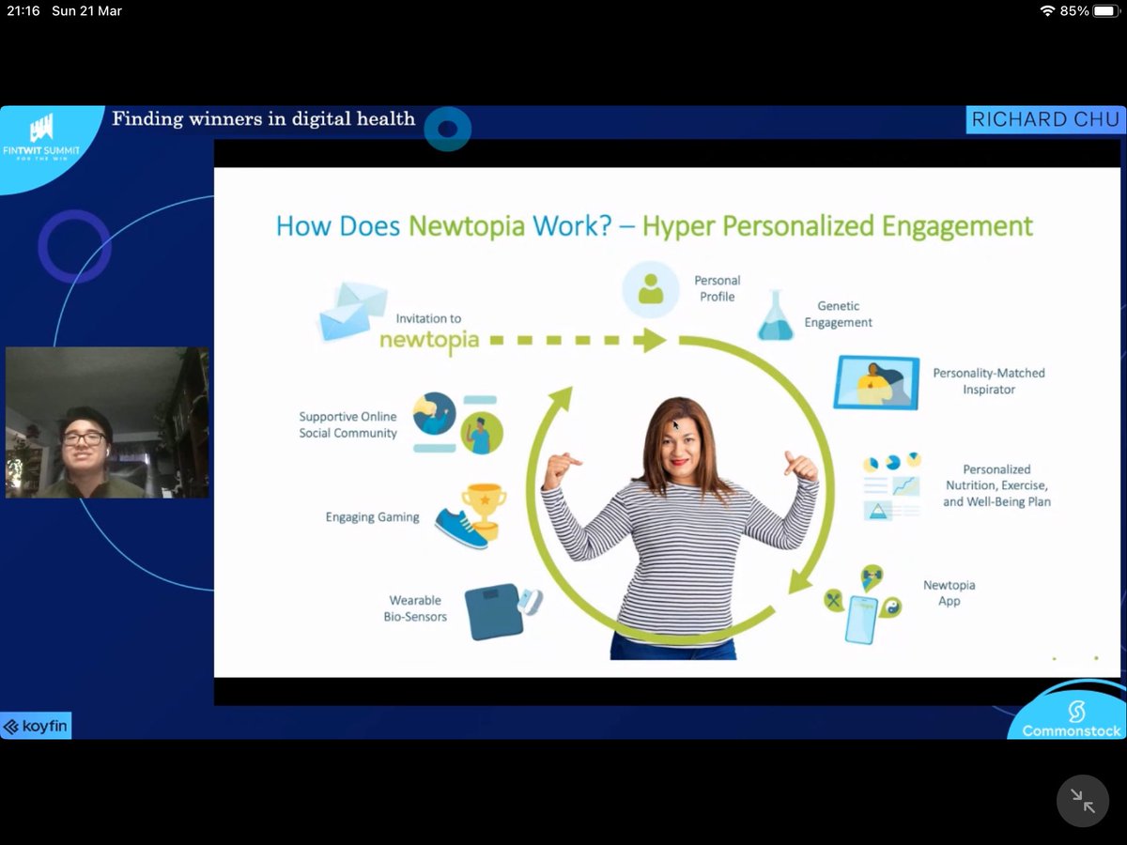Click the envelopes invitation icon
1127x845 pixels.
click(352, 310)
